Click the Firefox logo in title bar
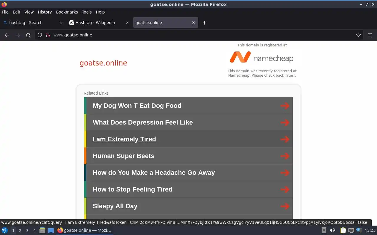This screenshot has width=377, height=235. tap(4, 4)
